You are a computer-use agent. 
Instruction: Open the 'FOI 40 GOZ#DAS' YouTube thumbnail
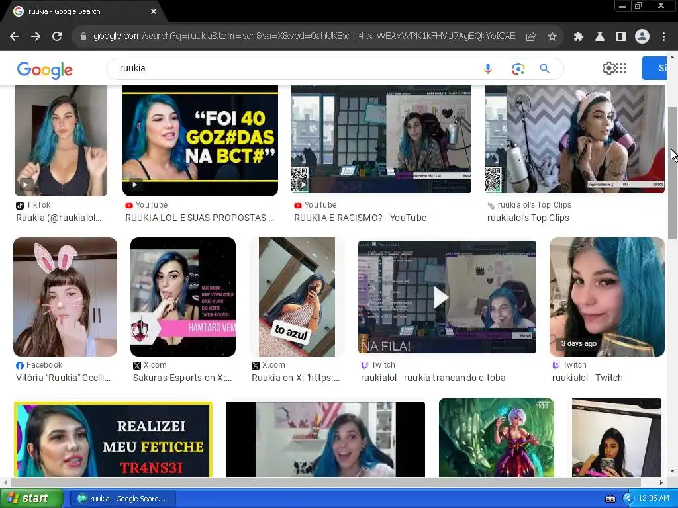coord(200,141)
